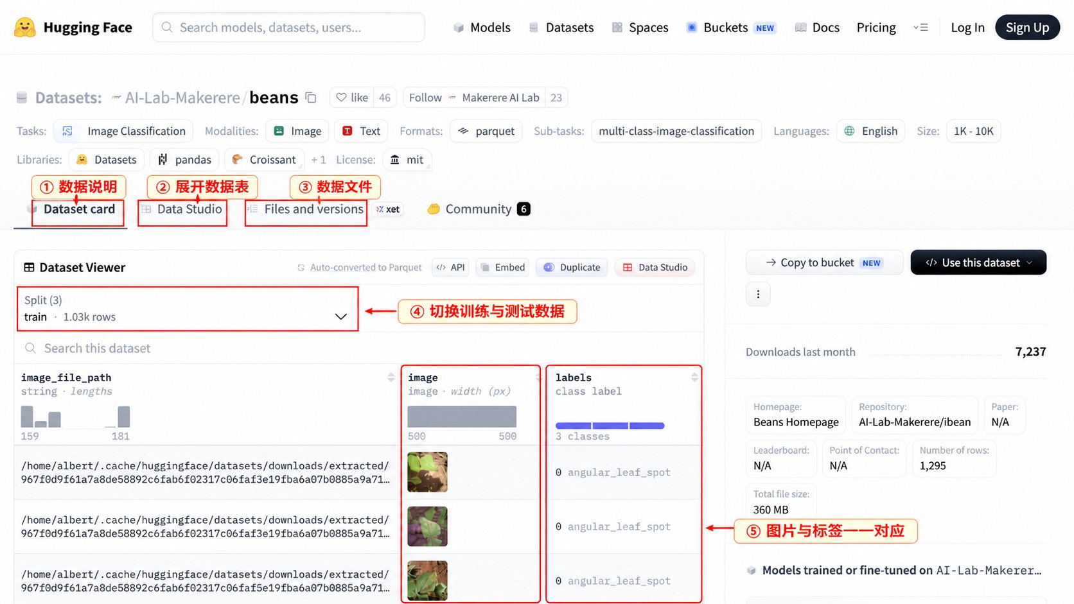
Task: Open the AI-Lab-Makerere organization link
Action: (x=182, y=98)
